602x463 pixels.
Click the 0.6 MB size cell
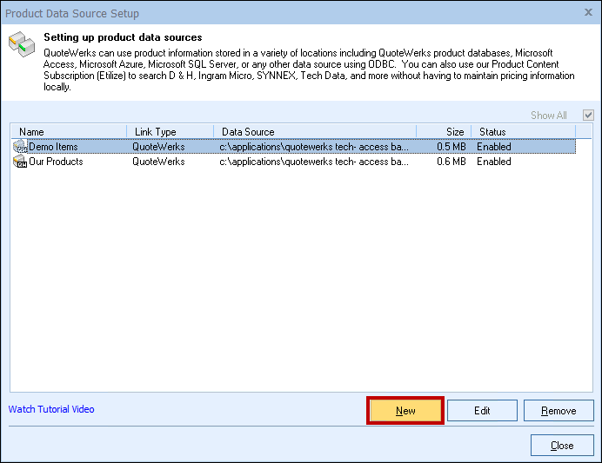pyautogui.click(x=451, y=162)
